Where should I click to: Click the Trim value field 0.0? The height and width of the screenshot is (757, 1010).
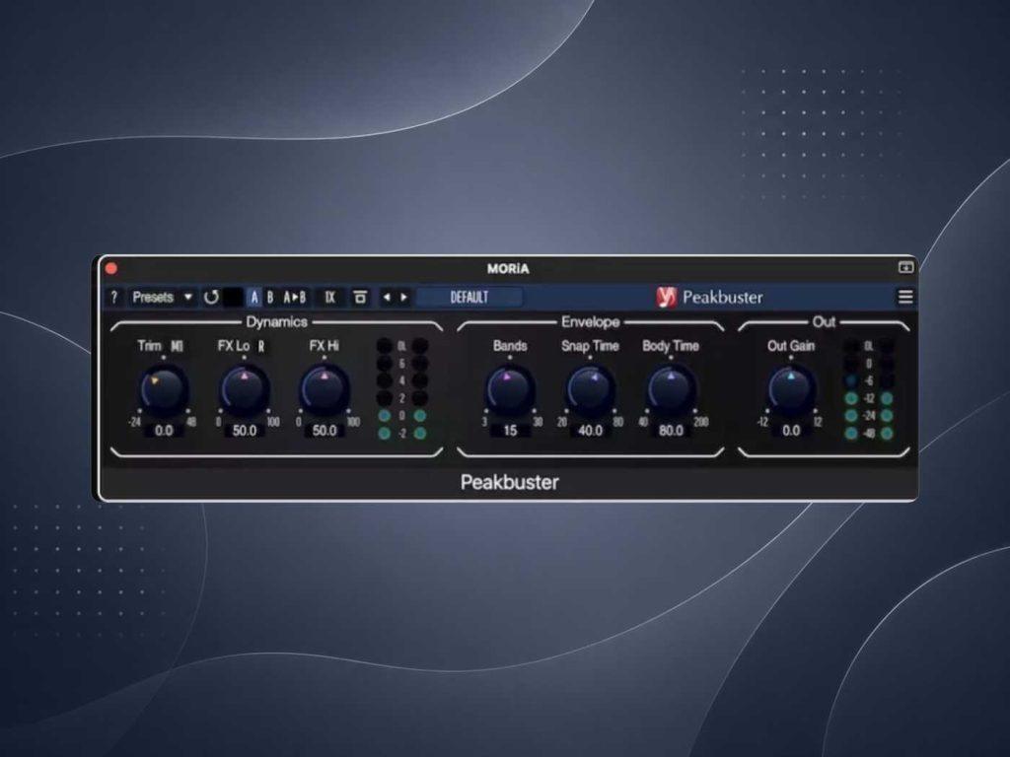click(164, 431)
